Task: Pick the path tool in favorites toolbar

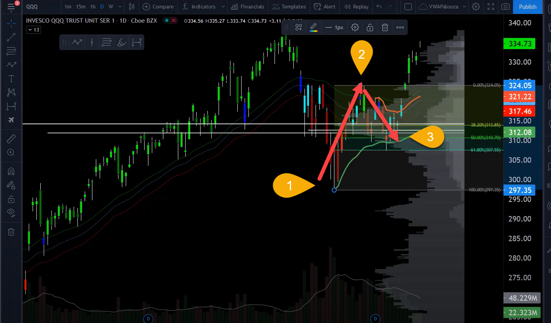Action: (77, 43)
